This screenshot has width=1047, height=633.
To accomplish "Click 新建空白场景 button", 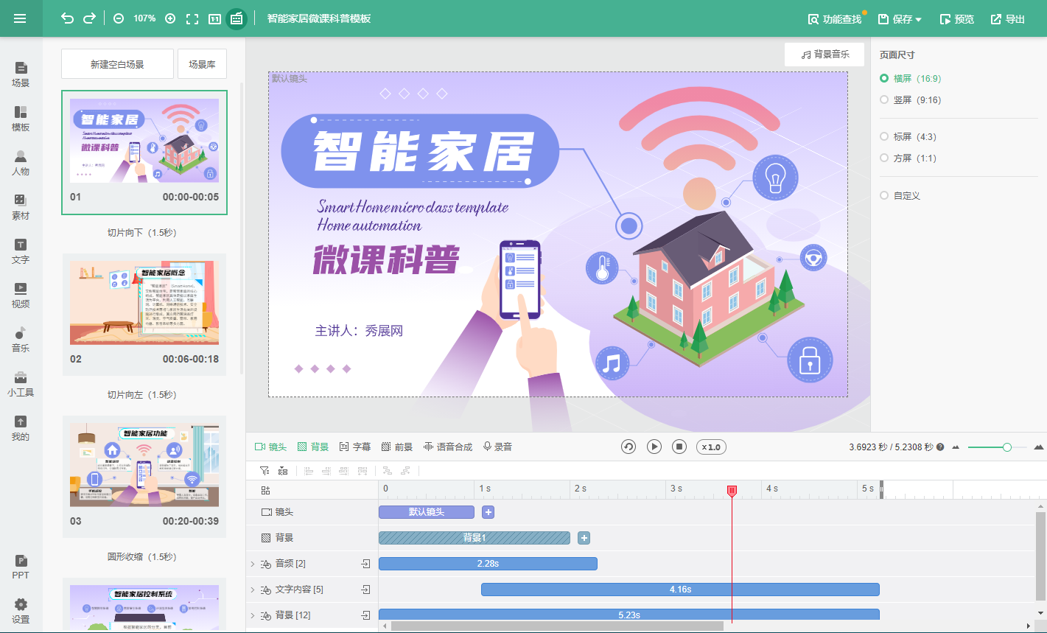I will tap(117, 64).
